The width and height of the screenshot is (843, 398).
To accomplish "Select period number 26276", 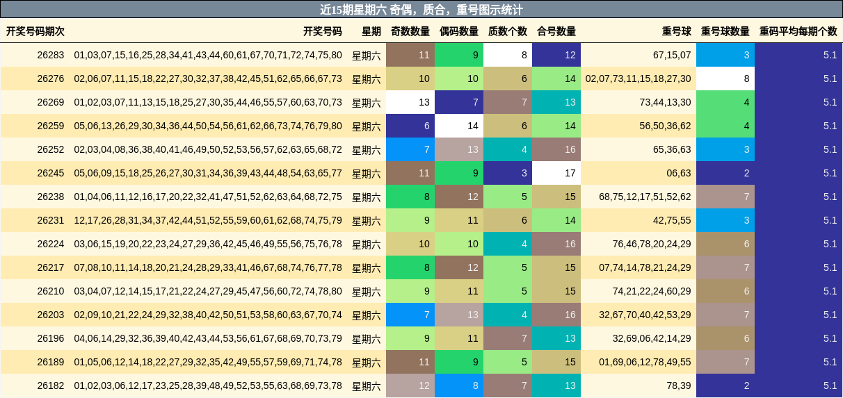I will 51,78.
